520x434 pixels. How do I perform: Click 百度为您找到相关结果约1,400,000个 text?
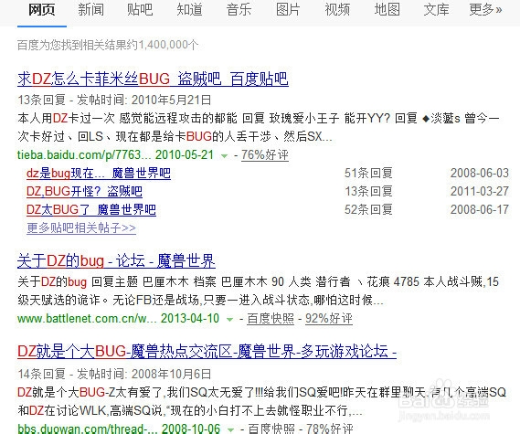(x=108, y=45)
